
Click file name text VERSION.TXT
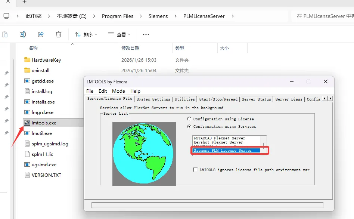pyautogui.click(x=46, y=175)
